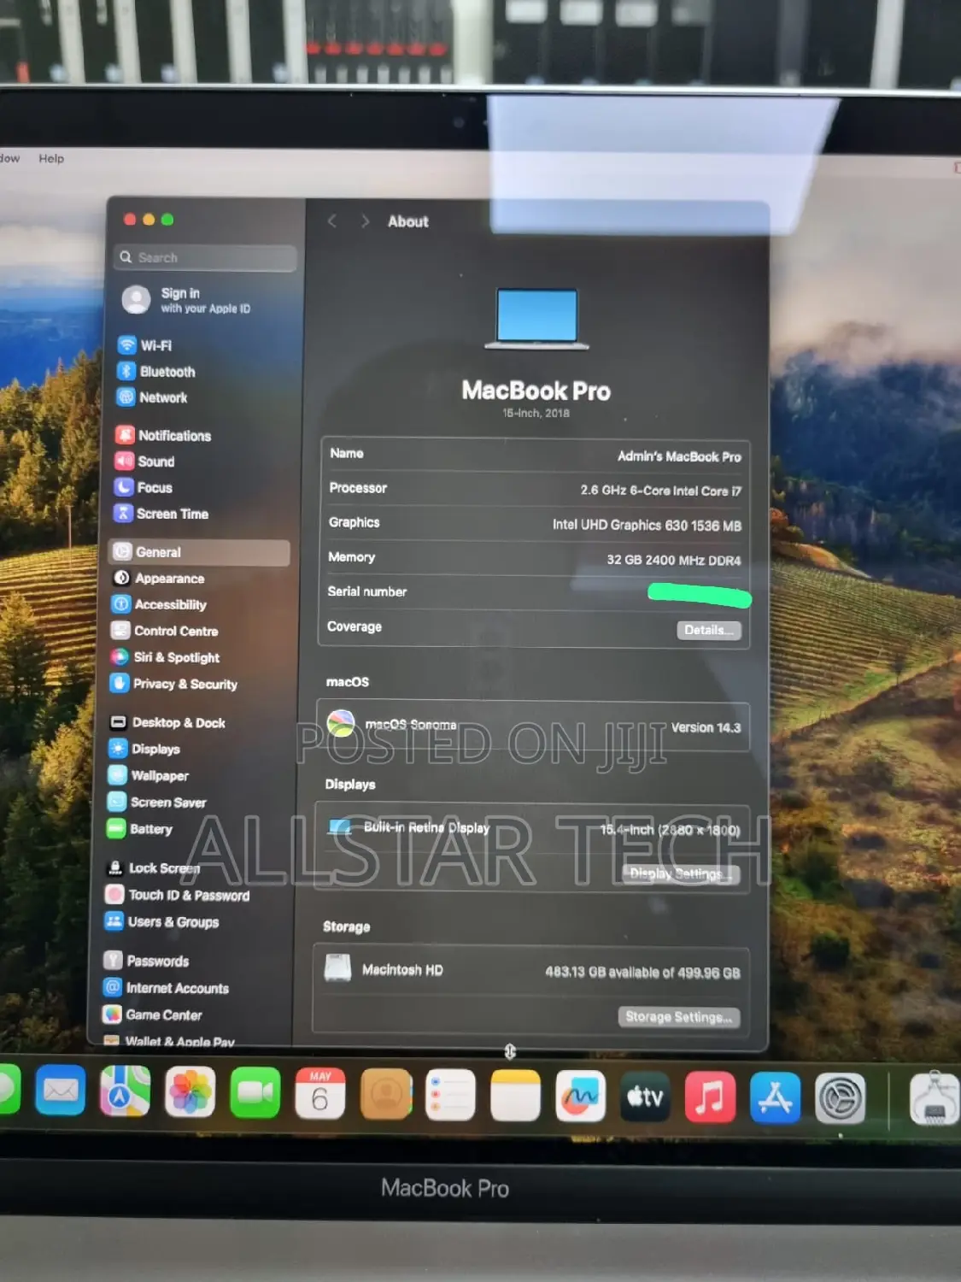
Task: Click the Memory value 32 GB DDR4
Action: (673, 560)
